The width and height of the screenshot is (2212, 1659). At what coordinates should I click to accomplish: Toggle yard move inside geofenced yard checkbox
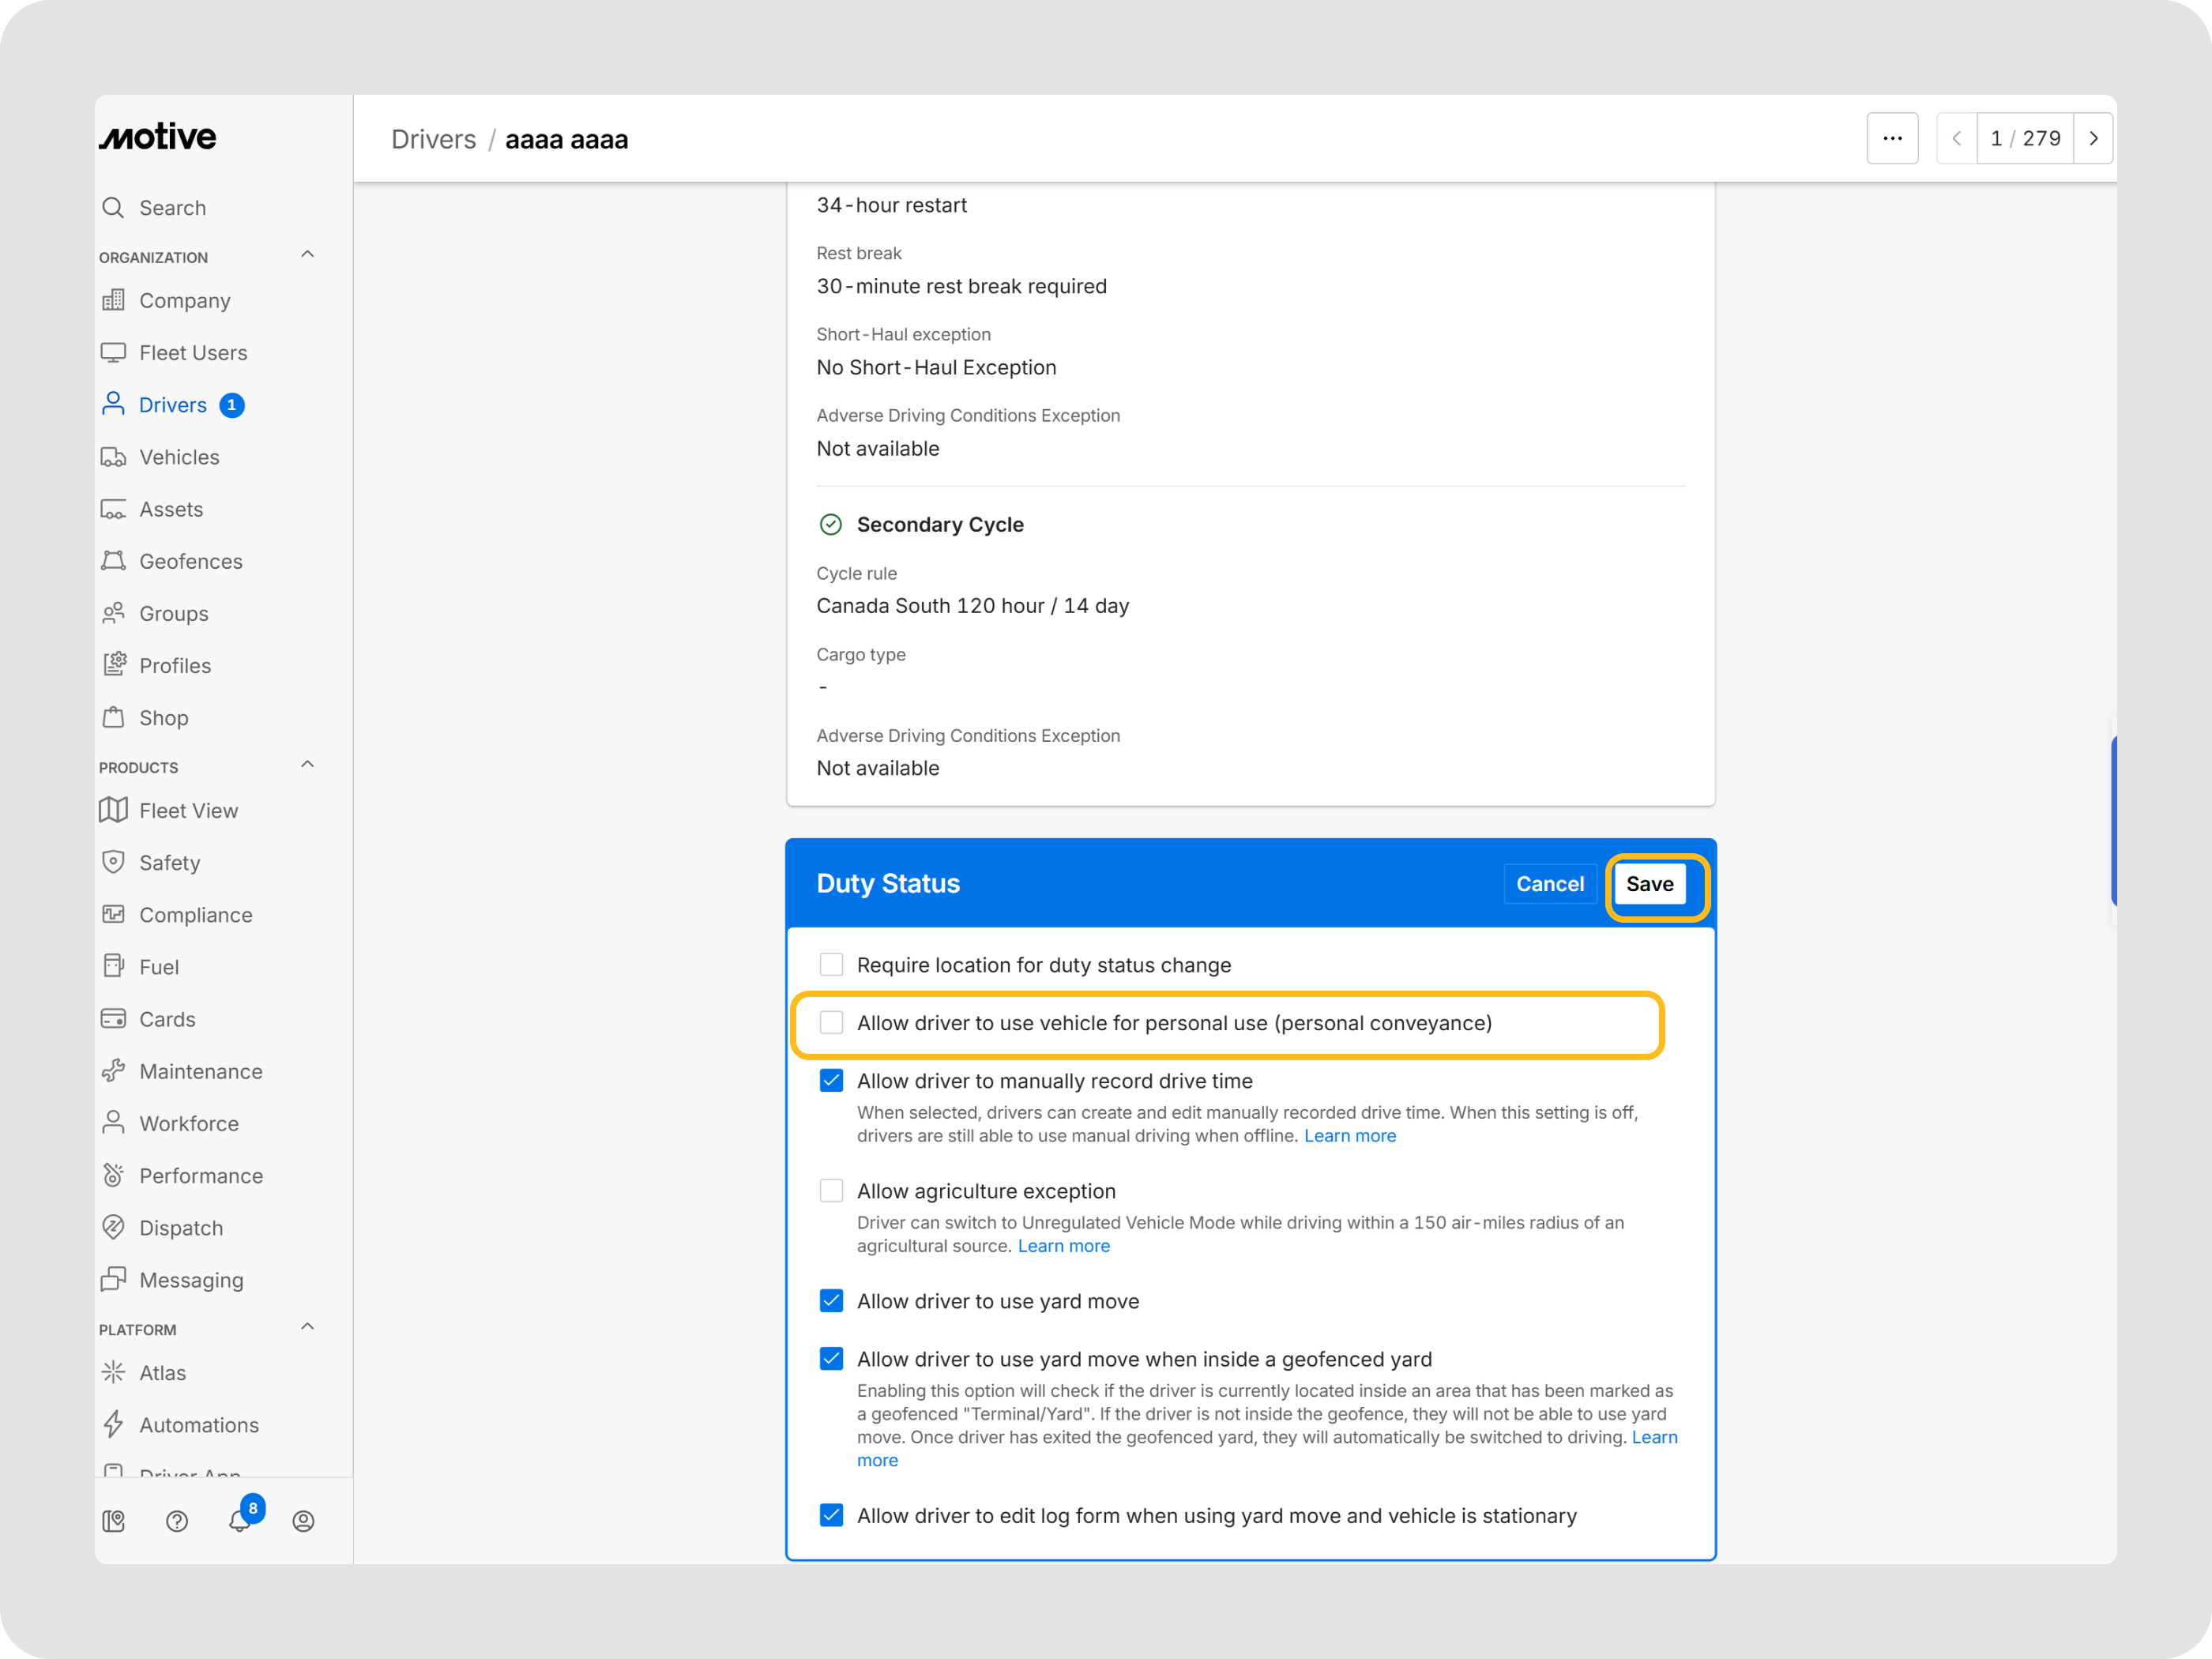(831, 1358)
